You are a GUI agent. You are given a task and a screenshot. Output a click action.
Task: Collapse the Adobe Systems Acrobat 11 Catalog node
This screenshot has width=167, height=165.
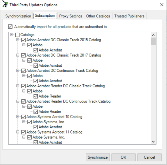(18, 132)
